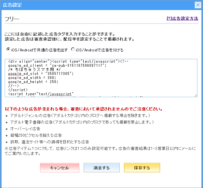
Task: Click inside the ad tag code textarea
Action: 101,78
